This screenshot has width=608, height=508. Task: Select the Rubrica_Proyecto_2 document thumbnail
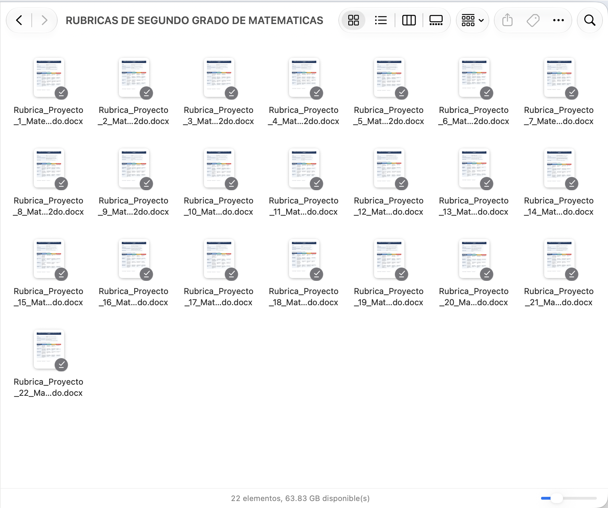click(134, 77)
